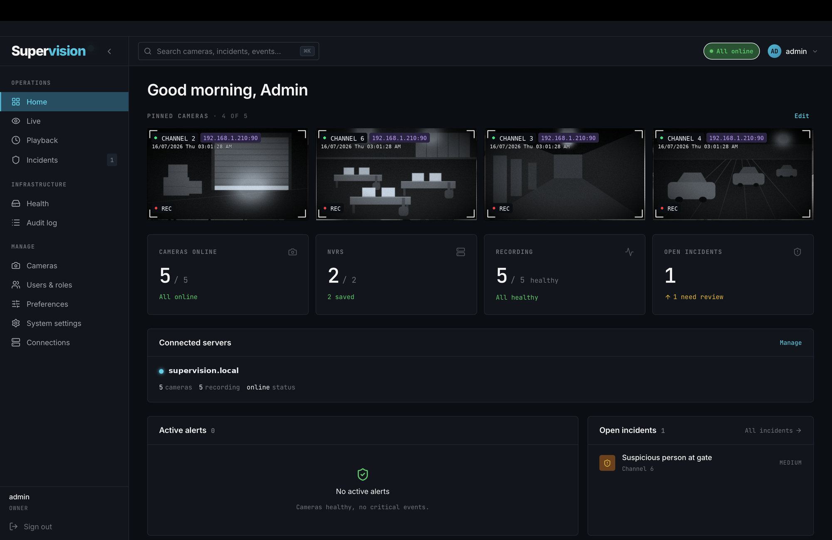Click the MEDIUM severity label
Screen dimensions: 832x540
pyautogui.click(x=790, y=462)
